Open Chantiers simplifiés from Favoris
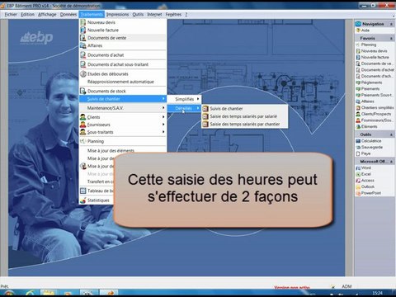This screenshot has height=297, width=396. point(377,107)
